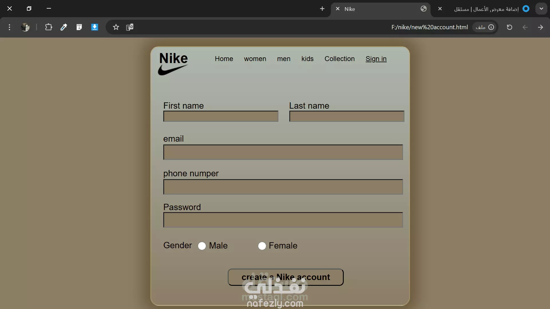The height and width of the screenshot is (309, 550).
Task: Click the address bar URL
Action: 429,27
